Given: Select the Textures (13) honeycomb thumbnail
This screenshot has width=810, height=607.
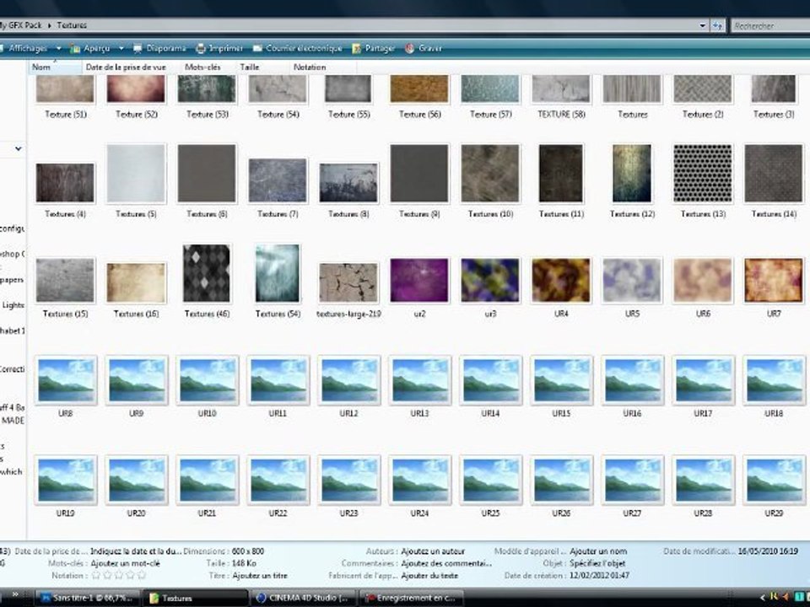Looking at the screenshot, I should [703, 174].
